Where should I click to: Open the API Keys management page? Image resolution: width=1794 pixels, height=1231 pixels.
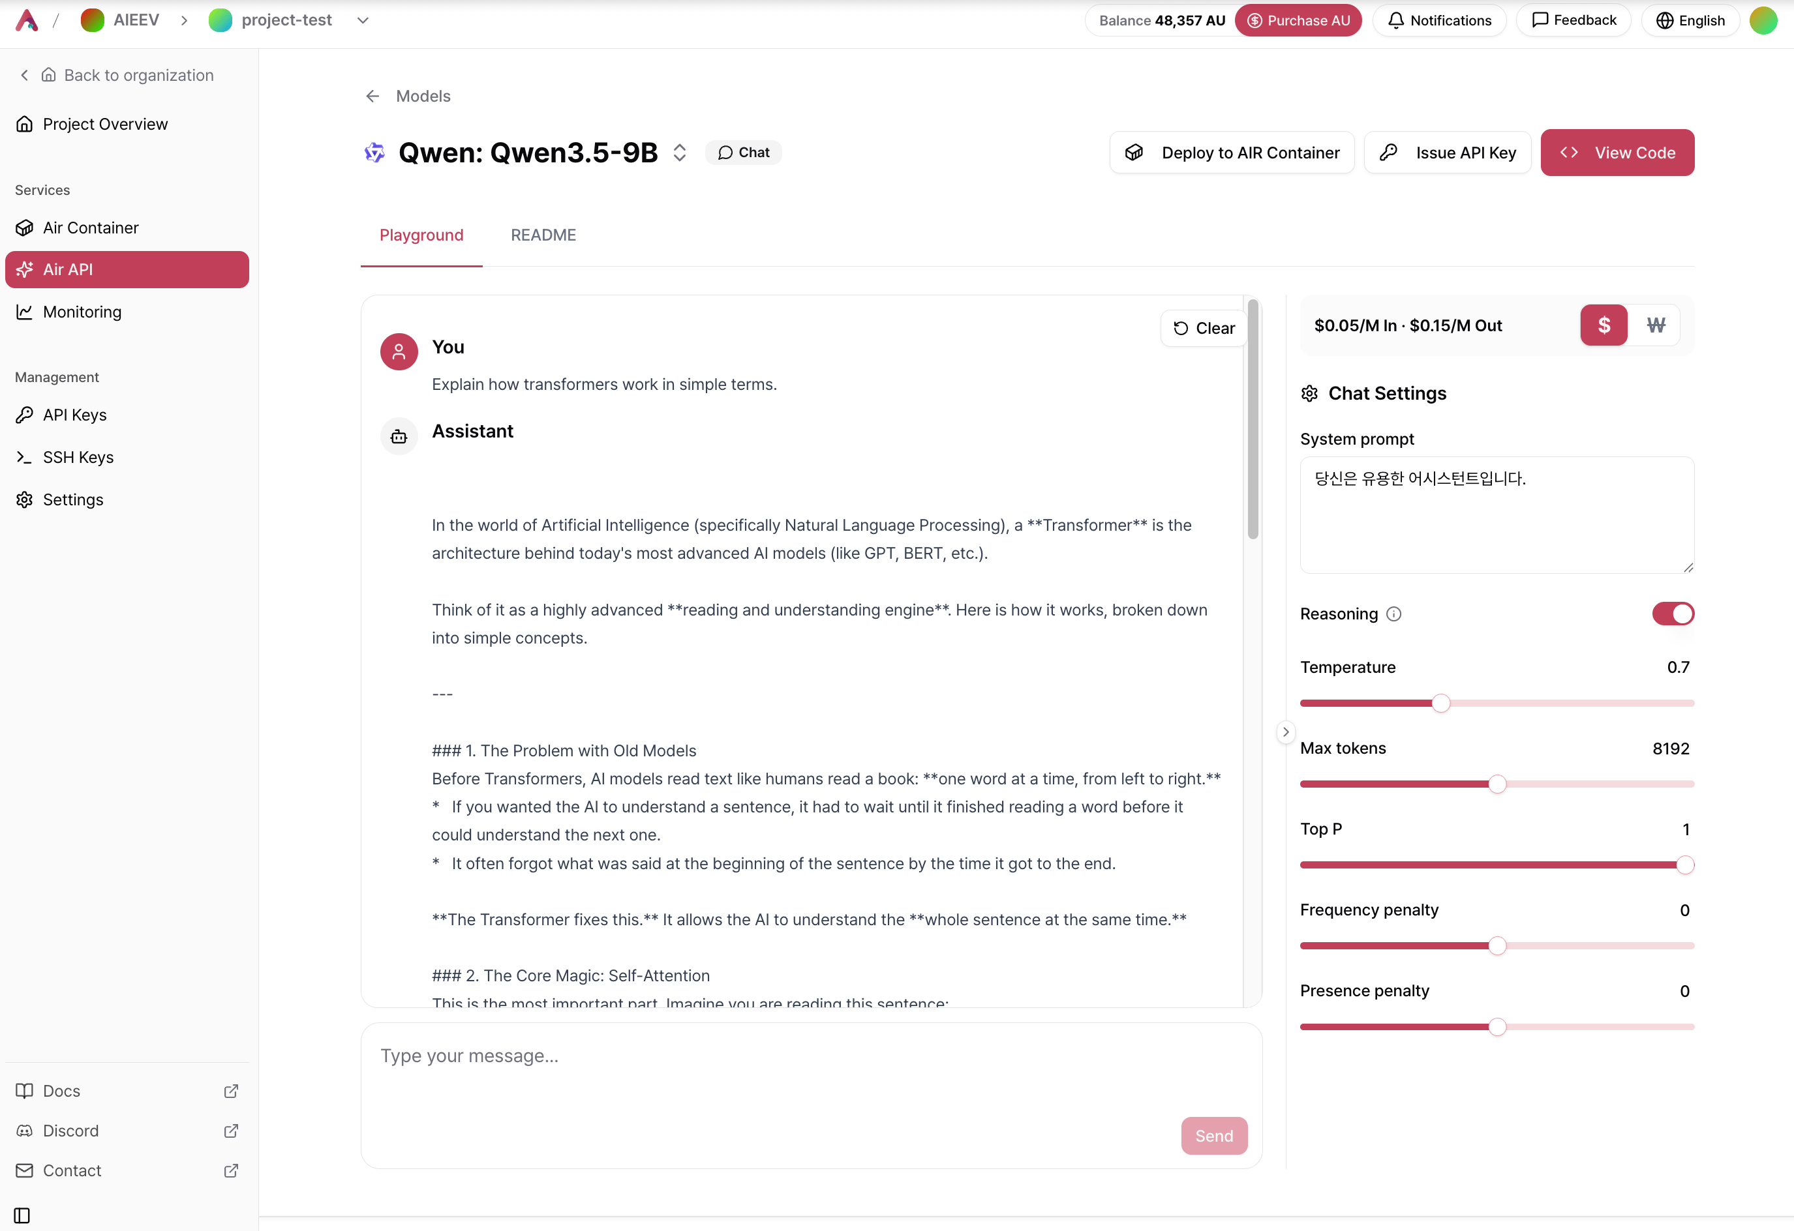(127, 415)
